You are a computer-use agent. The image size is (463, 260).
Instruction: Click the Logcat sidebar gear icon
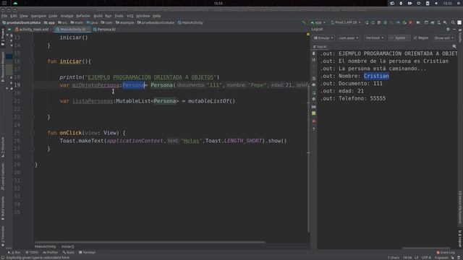313,99
